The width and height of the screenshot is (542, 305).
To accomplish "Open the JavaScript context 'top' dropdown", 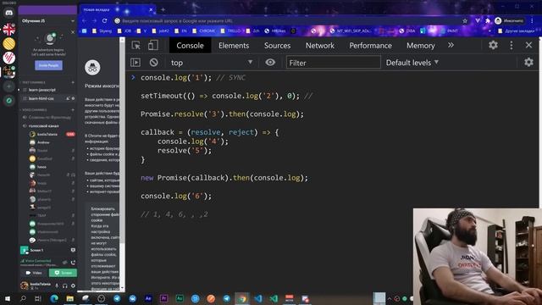I will click(212, 63).
